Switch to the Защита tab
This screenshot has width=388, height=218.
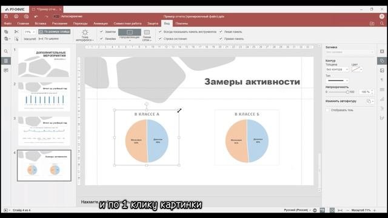[153, 24]
